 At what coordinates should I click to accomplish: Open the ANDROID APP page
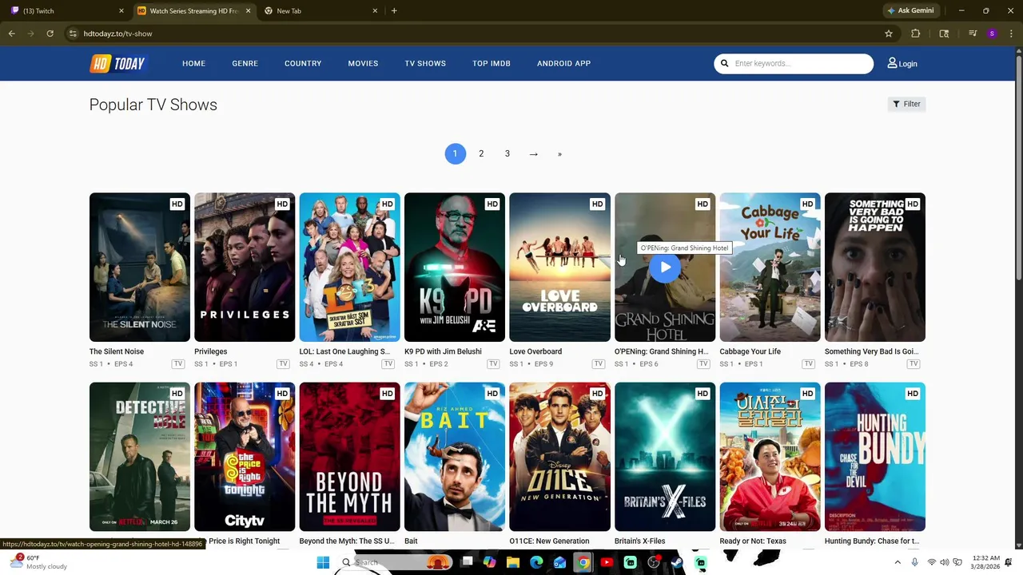pyautogui.click(x=563, y=64)
